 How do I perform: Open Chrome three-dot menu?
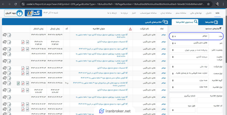tap(223, 4)
